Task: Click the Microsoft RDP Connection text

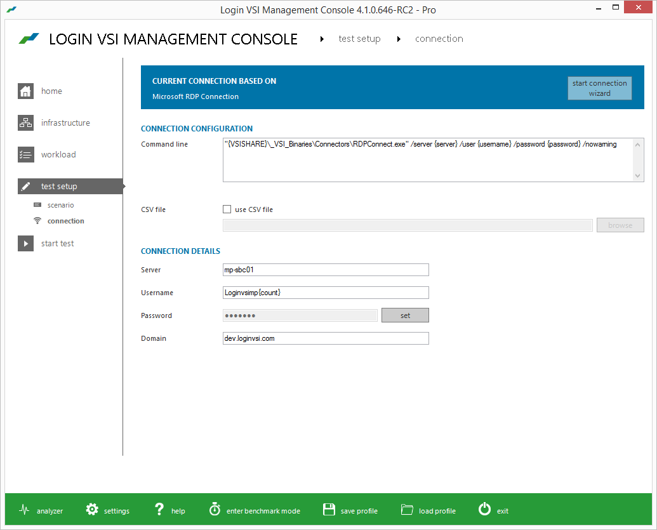Action: pyautogui.click(x=196, y=96)
